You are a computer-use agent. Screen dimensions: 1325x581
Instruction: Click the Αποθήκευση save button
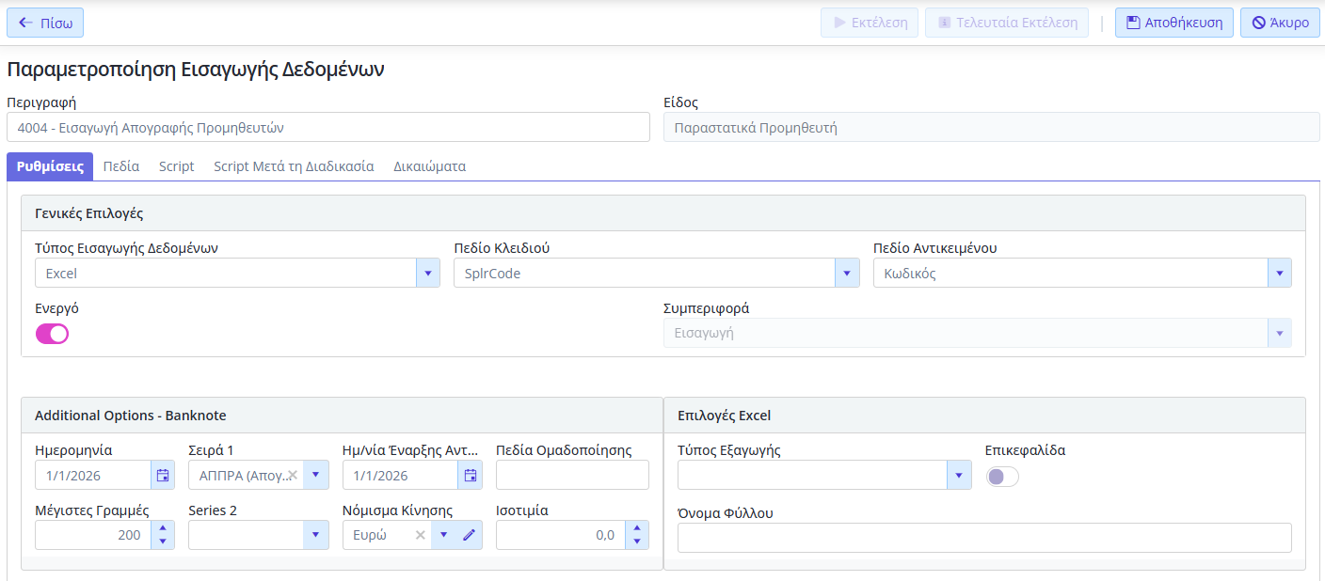[x=1173, y=23]
